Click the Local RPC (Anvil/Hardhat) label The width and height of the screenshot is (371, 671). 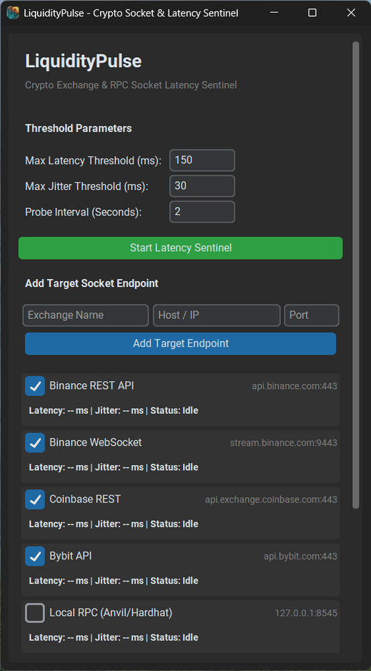coord(111,613)
